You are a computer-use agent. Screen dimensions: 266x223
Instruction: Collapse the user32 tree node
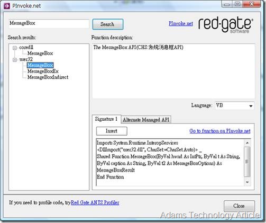point(15,60)
